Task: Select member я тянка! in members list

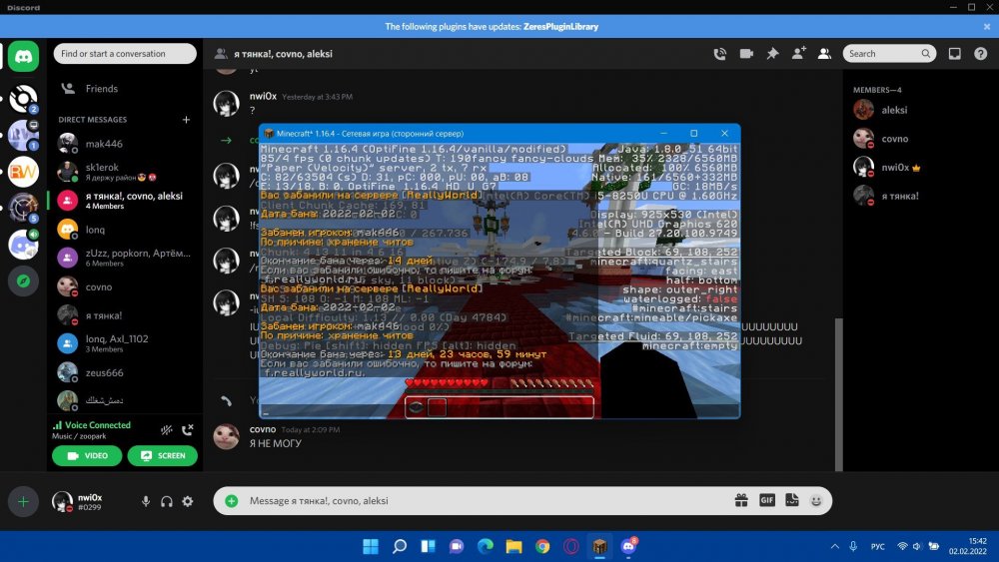Action: point(919,196)
